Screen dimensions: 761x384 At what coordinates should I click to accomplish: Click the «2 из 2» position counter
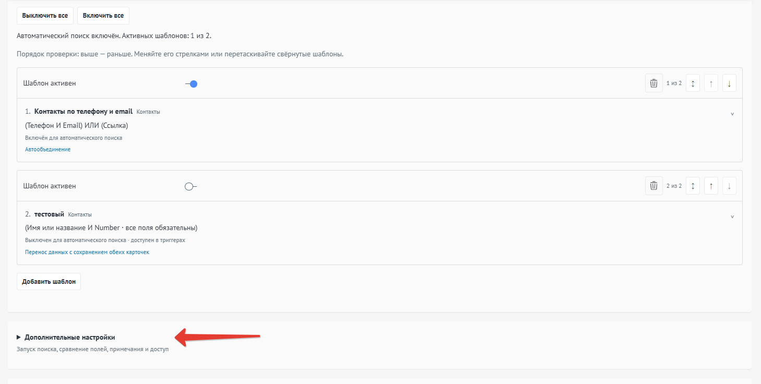pos(674,186)
